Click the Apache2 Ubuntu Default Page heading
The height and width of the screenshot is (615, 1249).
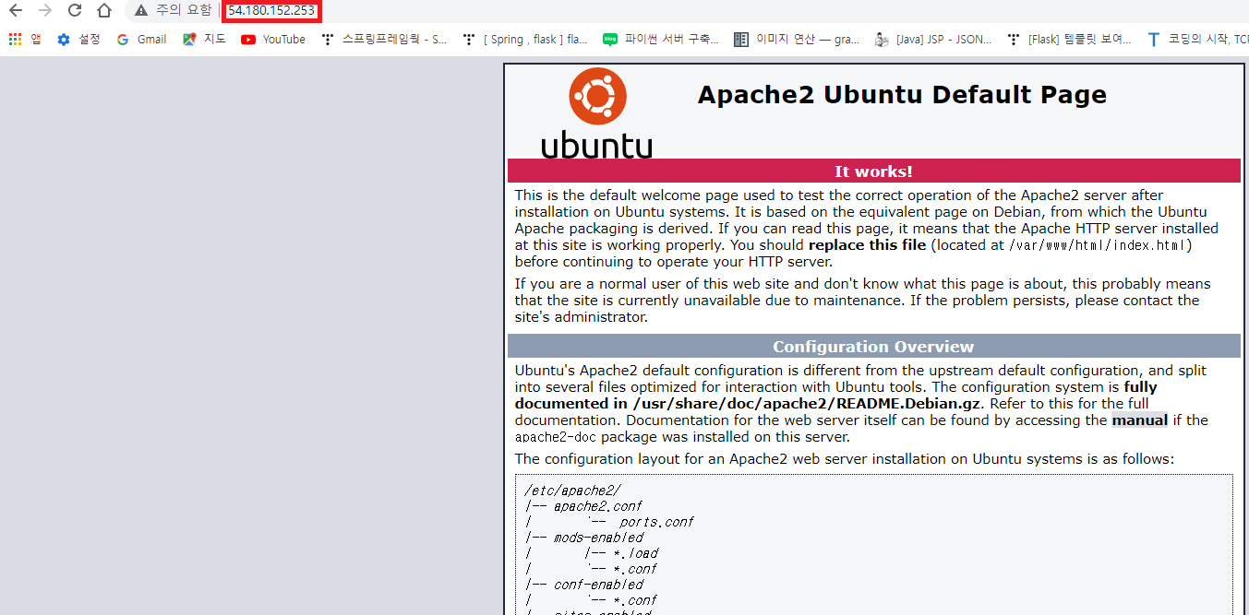point(902,95)
